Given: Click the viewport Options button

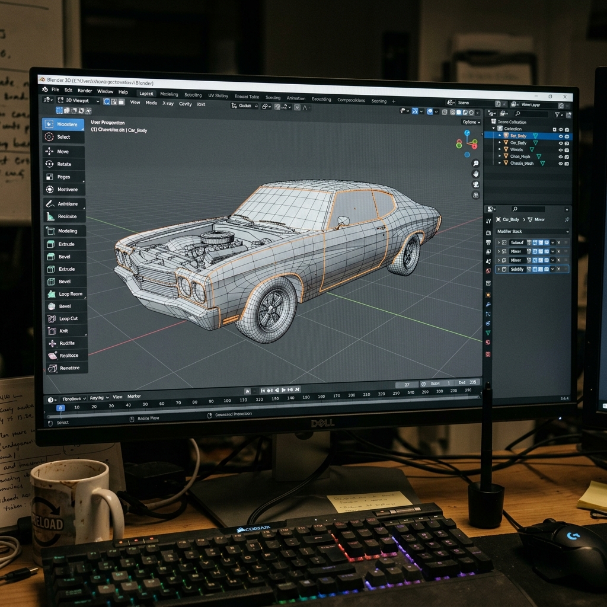Looking at the screenshot, I should [x=471, y=122].
